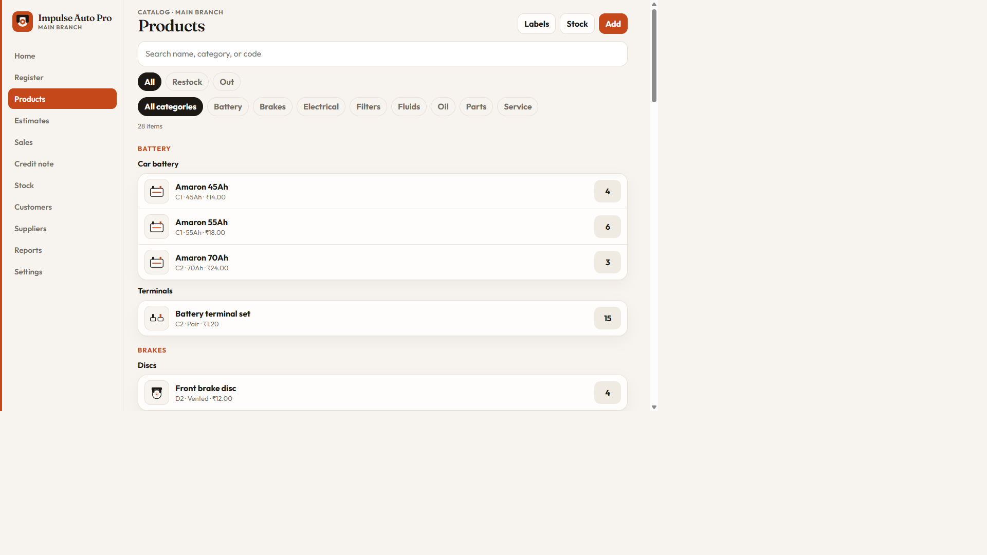The width and height of the screenshot is (987, 555).
Task: Go to Customers page
Action: point(62,207)
